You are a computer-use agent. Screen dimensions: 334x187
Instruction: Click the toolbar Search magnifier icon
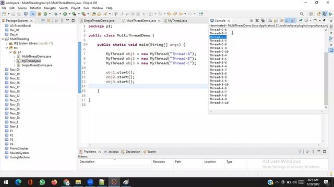302,14
